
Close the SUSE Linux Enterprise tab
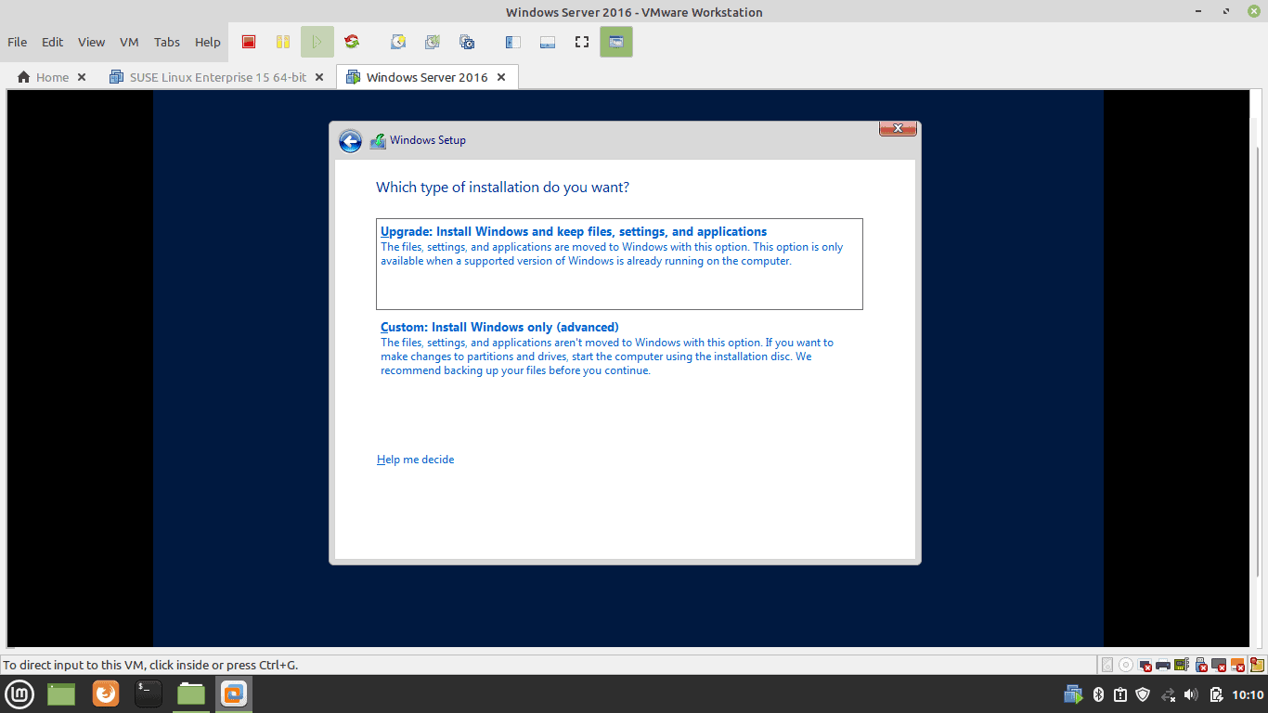(x=319, y=77)
